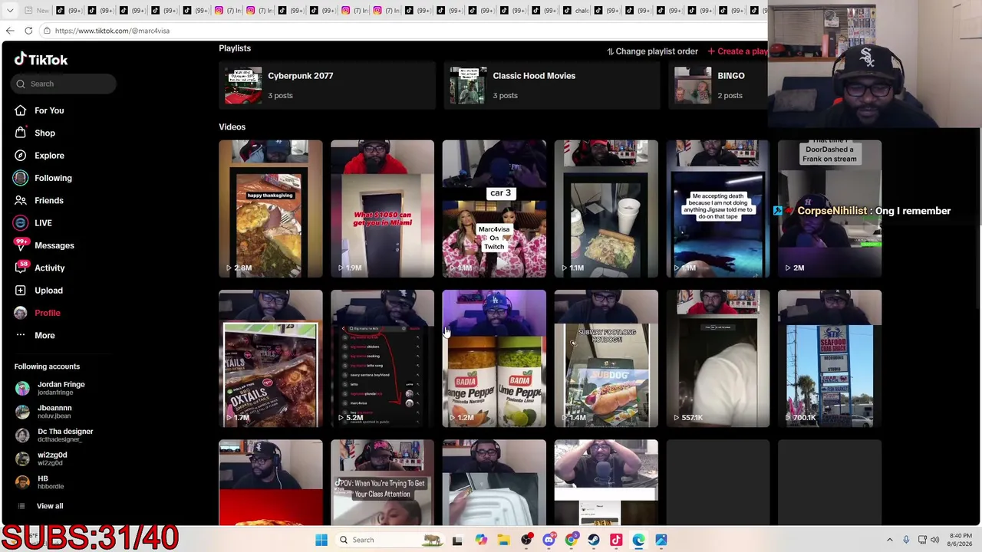982x552 pixels.
Task: Play the Badia Lime Pepper video
Action: [494, 359]
